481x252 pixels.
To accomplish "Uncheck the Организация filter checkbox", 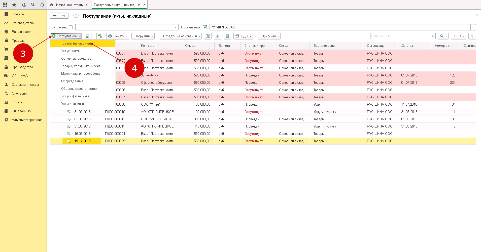I will (x=205, y=27).
